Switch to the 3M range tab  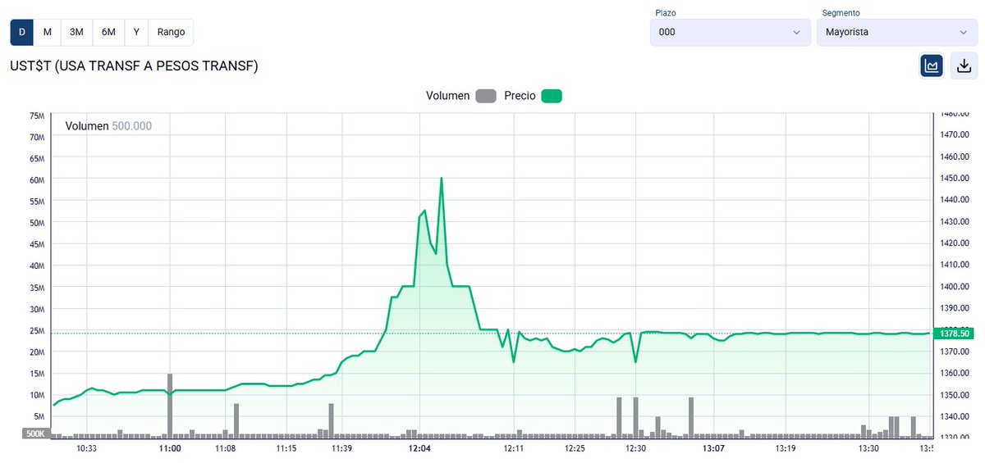click(x=76, y=32)
